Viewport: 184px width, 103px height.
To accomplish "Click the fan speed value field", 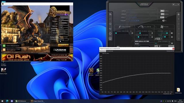I will pos(171,43).
